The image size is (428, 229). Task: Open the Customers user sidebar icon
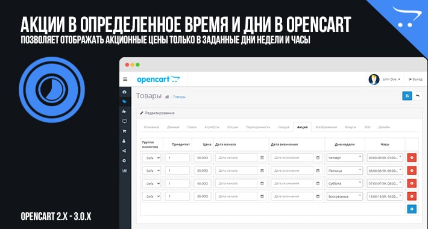point(124,141)
